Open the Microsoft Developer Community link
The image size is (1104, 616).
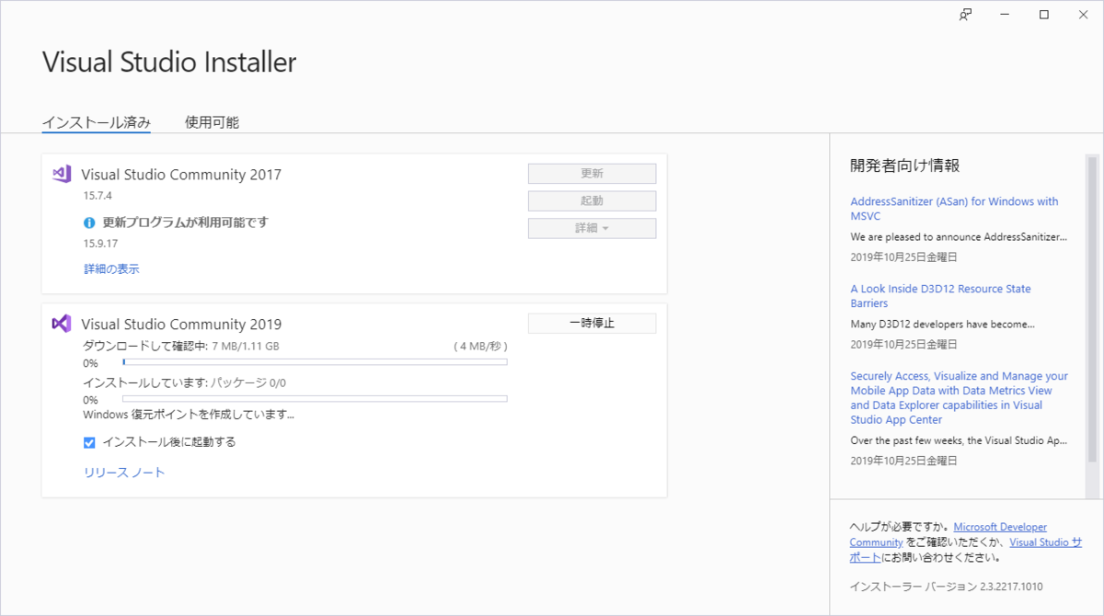pyautogui.click(x=1000, y=526)
